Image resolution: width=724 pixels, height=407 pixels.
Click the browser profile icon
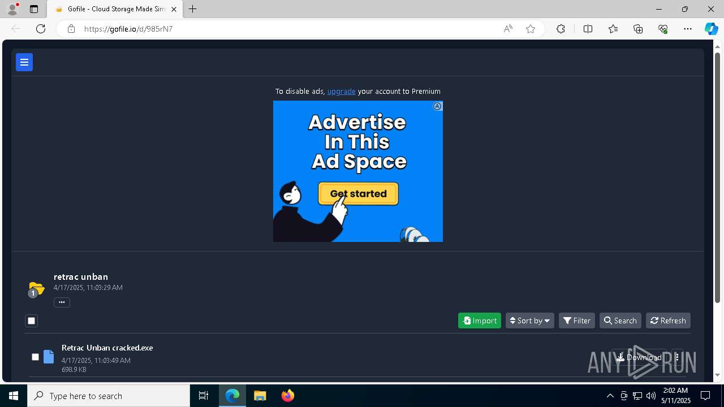point(12,9)
